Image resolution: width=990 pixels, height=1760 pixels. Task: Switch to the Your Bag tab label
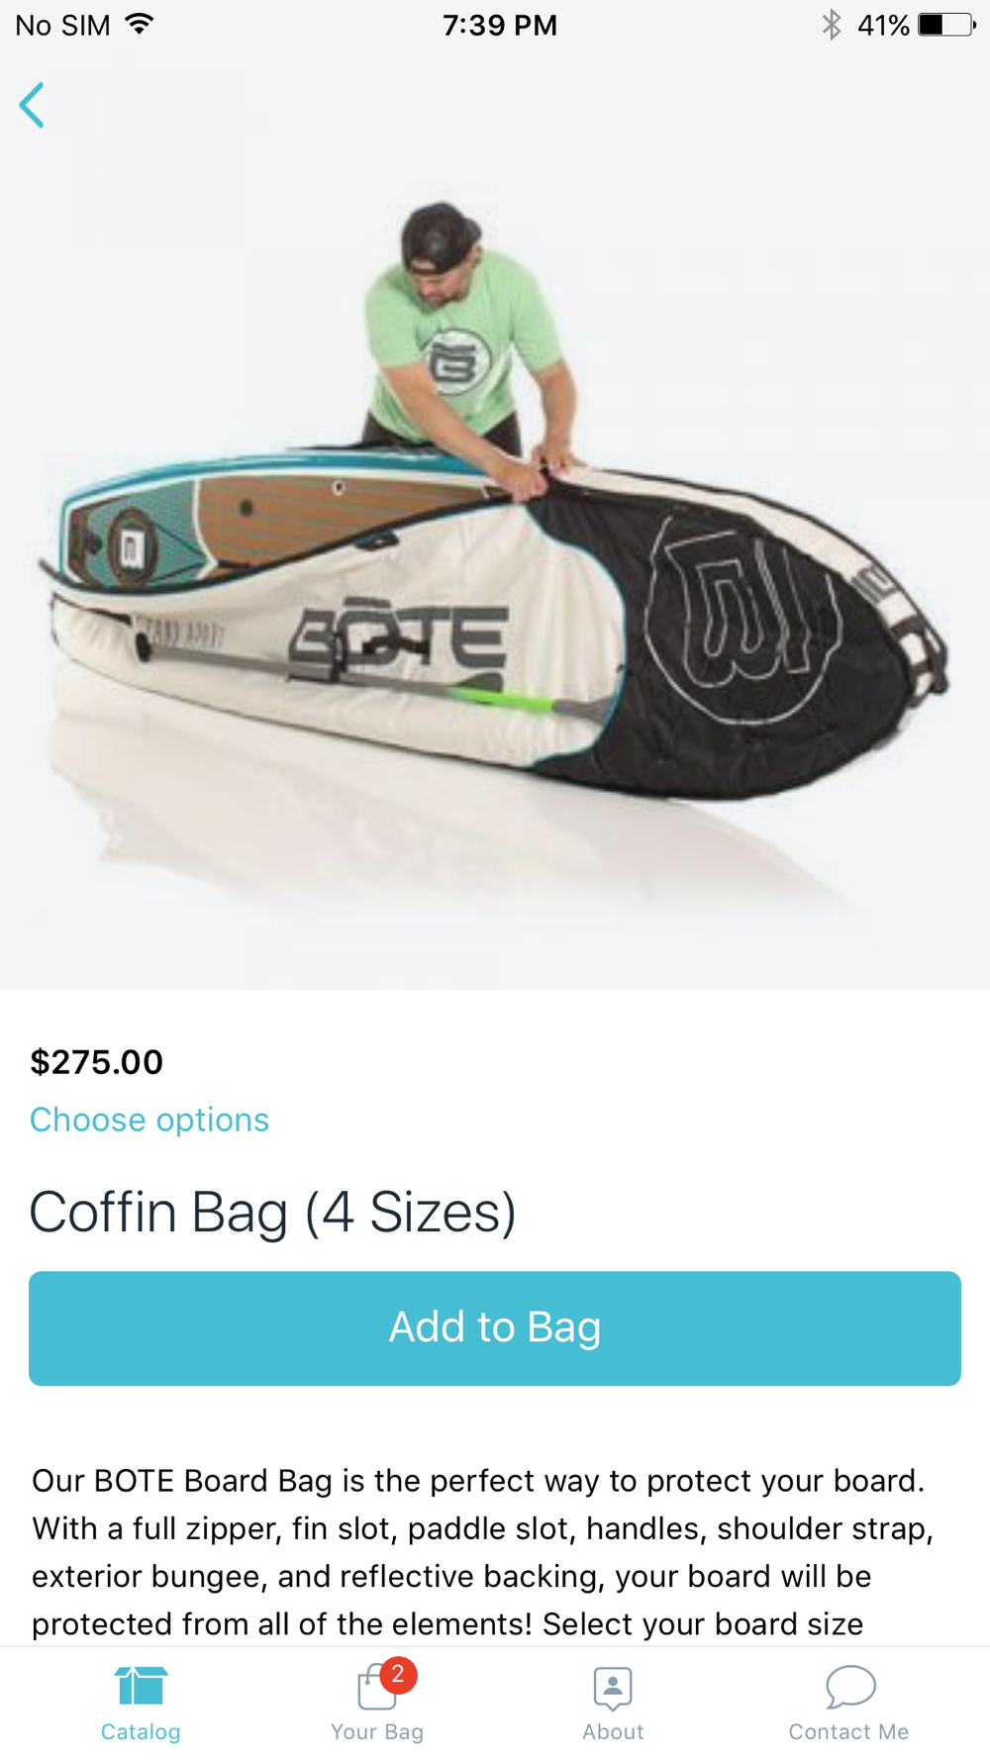(x=377, y=1731)
